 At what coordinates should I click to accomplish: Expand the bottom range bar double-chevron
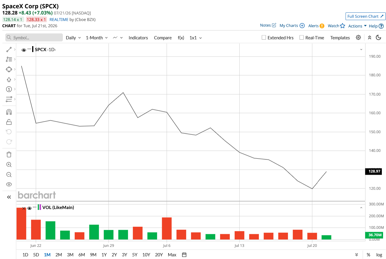[356, 255]
